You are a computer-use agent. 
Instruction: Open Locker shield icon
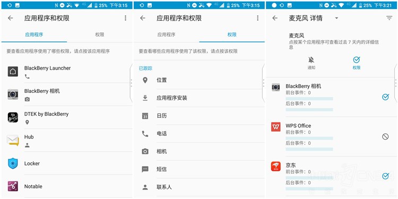pyautogui.click(x=13, y=163)
